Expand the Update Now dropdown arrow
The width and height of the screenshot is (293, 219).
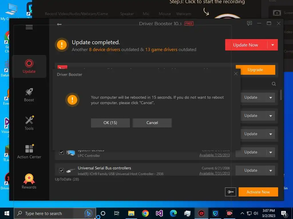pos(273,45)
